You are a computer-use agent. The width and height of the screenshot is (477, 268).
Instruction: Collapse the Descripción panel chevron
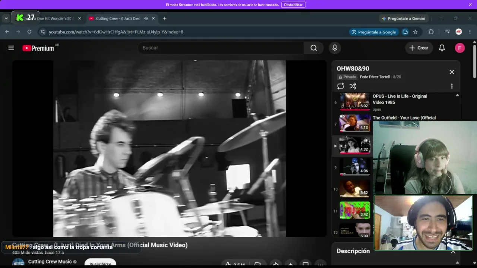point(453,252)
